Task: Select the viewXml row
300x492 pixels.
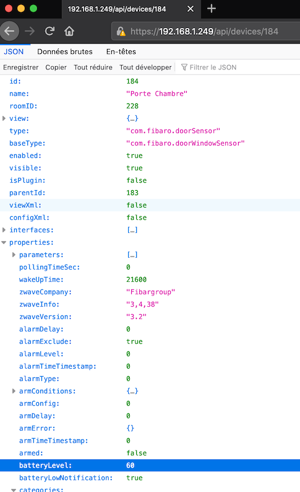Action: (x=150, y=205)
